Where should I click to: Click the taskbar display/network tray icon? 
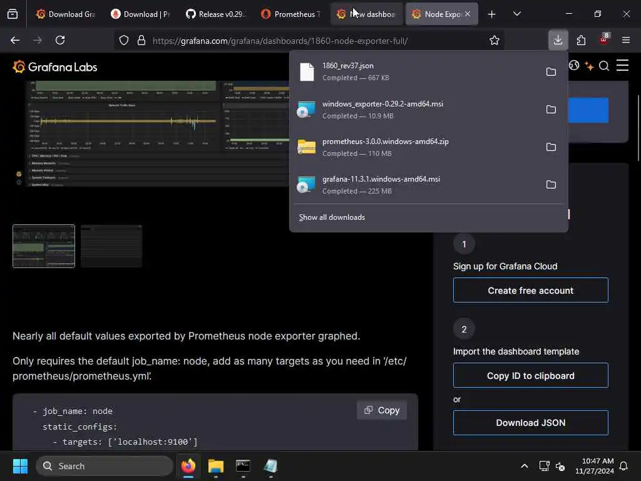point(544,466)
